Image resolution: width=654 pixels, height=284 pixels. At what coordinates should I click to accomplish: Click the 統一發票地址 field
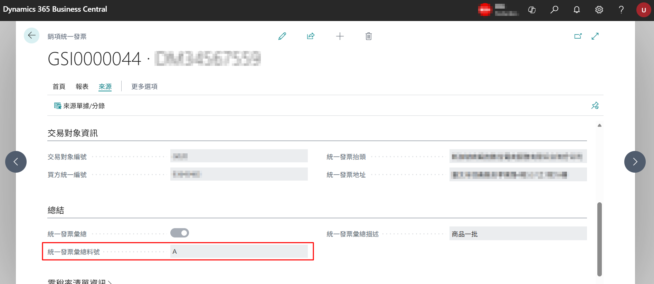pyautogui.click(x=518, y=174)
